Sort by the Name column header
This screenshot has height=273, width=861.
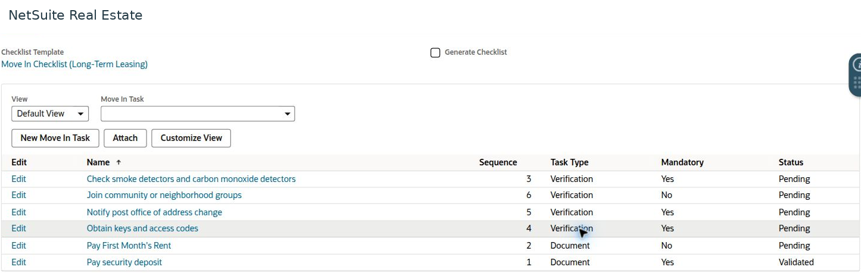pos(98,162)
